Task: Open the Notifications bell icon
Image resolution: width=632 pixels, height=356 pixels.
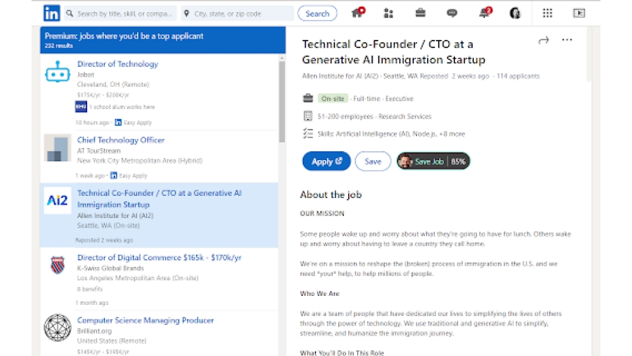Action: coord(485,13)
